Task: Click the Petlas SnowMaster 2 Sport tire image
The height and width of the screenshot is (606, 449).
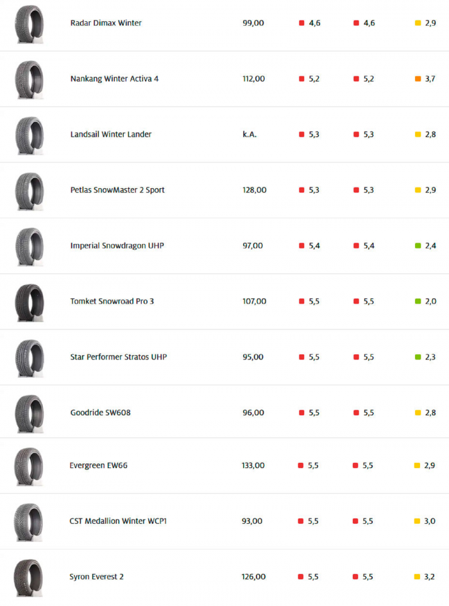Action: click(x=30, y=191)
